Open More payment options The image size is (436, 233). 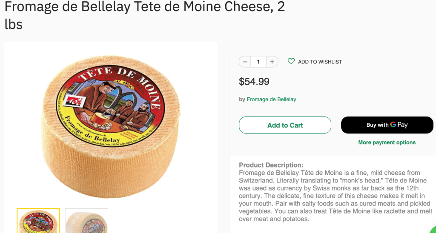coord(387,142)
